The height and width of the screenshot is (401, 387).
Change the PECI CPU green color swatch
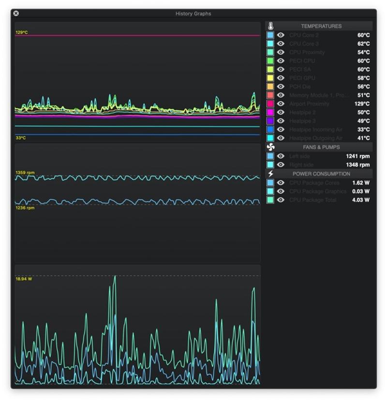pyautogui.click(x=270, y=61)
